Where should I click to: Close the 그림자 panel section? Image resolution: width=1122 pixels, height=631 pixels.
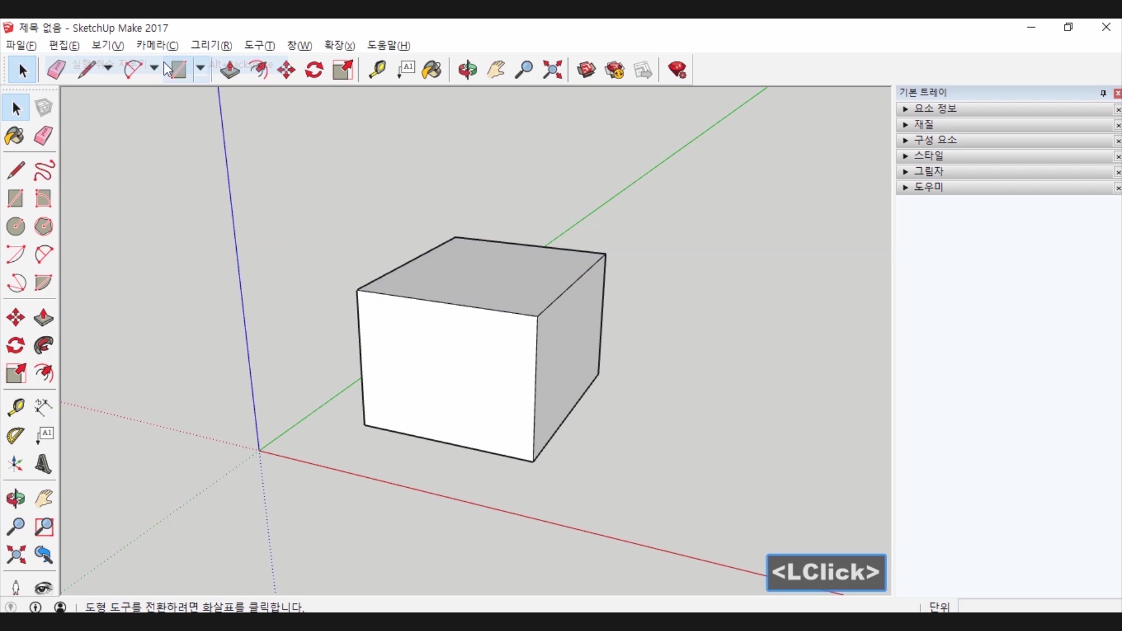coord(1117,172)
